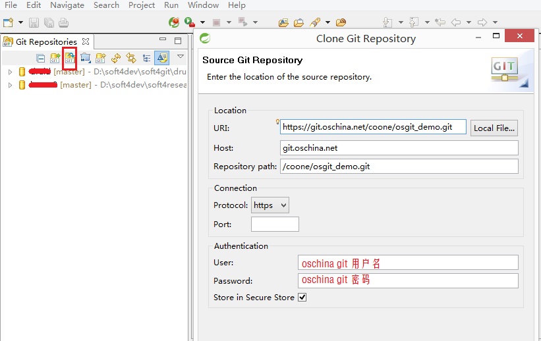Open the Protocol dropdown
Screen dimensions: 541x341
click(270, 205)
